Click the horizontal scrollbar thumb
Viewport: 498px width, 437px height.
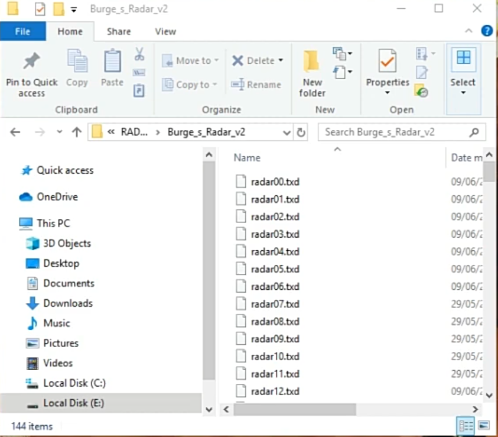[295, 409]
